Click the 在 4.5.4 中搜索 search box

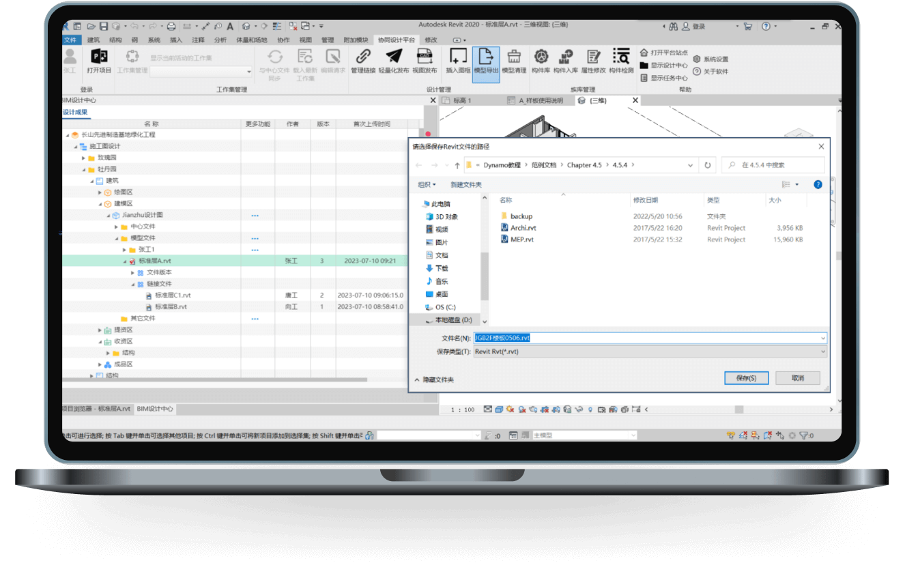773,165
